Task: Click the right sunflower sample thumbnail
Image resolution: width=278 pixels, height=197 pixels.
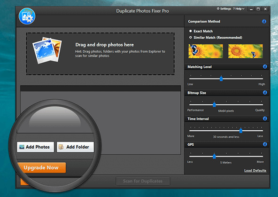Action: (246, 51)
